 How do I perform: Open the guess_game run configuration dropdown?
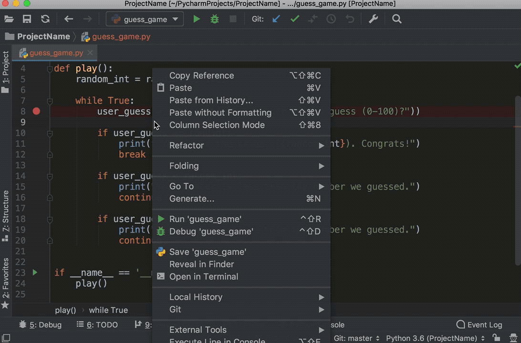pos(145,19)
